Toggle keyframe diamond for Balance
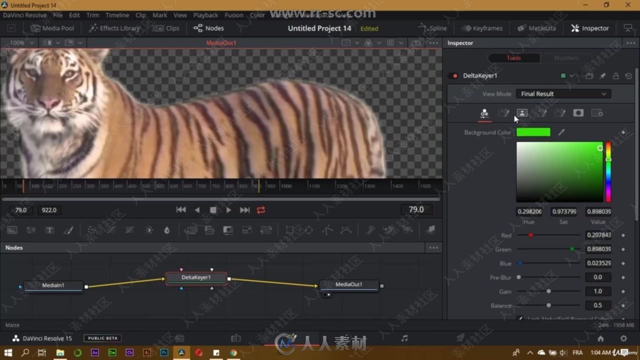This screenshot has width=640, height=360. (623, 305)
